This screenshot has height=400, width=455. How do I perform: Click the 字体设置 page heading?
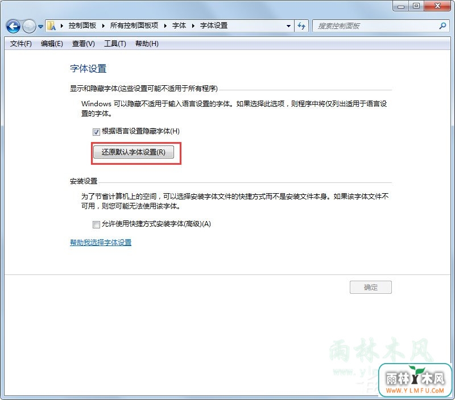coord(88,69)
